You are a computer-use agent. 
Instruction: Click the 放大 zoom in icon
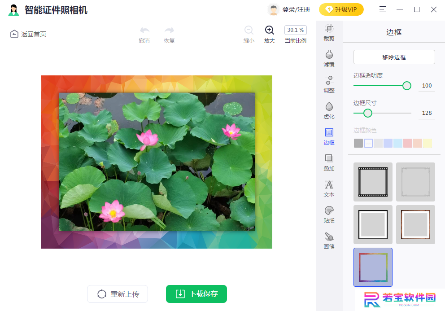(269, 30)
